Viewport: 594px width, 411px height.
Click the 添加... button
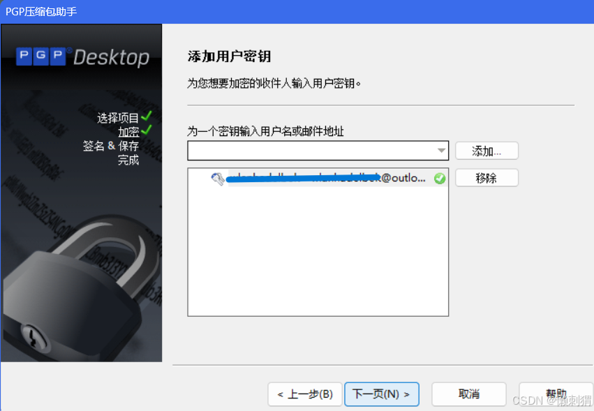487,151
